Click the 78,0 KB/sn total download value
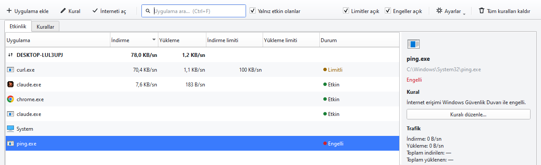Viewport: 541px width, 165px height. 144,55
